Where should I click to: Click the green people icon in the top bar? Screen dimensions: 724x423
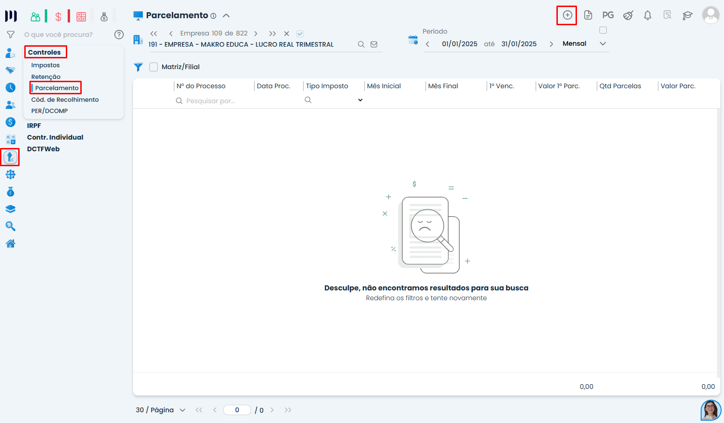[35, 17]
